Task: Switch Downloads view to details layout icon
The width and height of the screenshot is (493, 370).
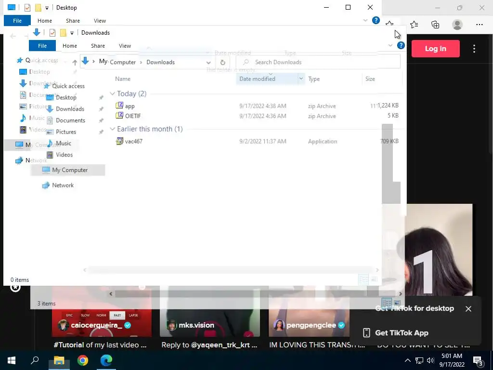Action: click(387, 303)
